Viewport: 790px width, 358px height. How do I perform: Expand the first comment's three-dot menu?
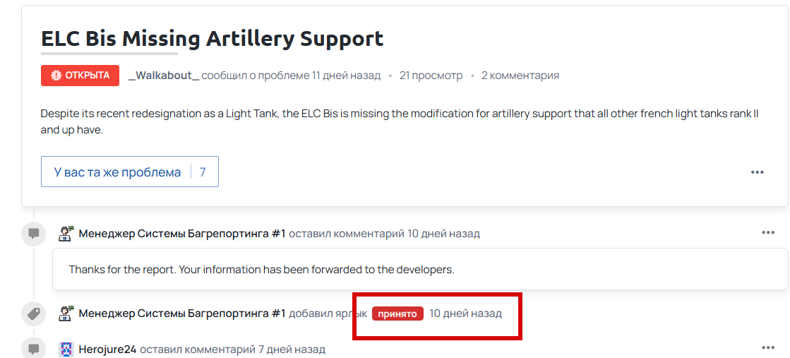coord(768,233)
